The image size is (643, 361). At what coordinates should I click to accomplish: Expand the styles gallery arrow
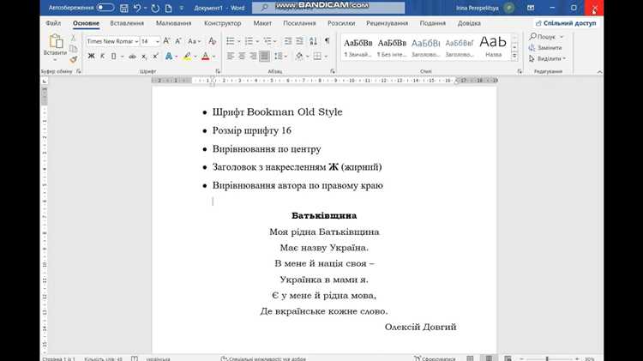(514, 56)
